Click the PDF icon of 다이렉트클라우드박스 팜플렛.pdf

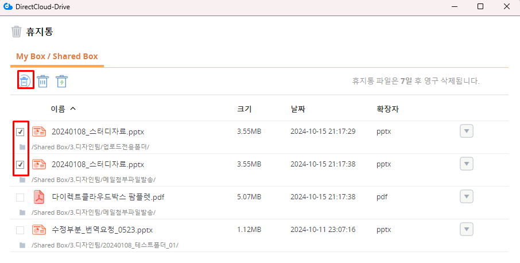38,197
